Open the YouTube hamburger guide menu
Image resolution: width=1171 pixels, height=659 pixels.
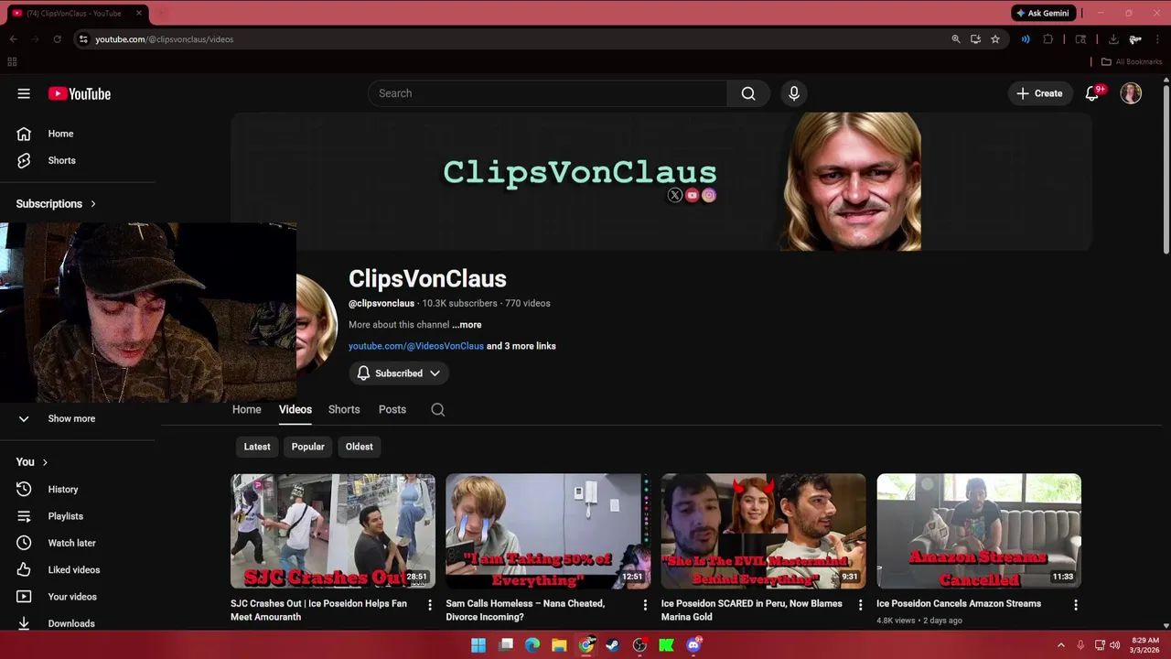pos(24,93)
